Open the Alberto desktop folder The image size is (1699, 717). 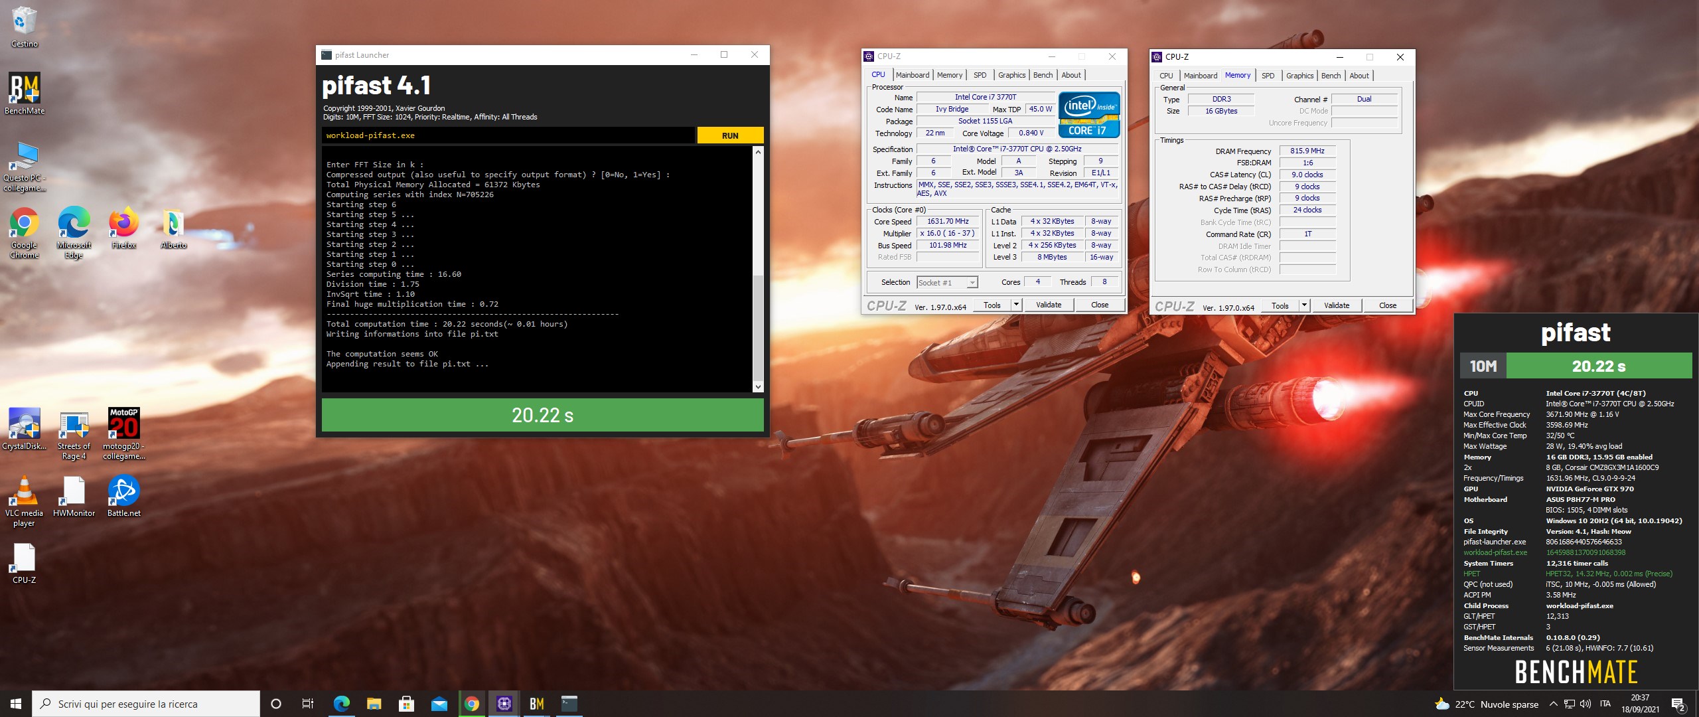(x=173, y=228)
